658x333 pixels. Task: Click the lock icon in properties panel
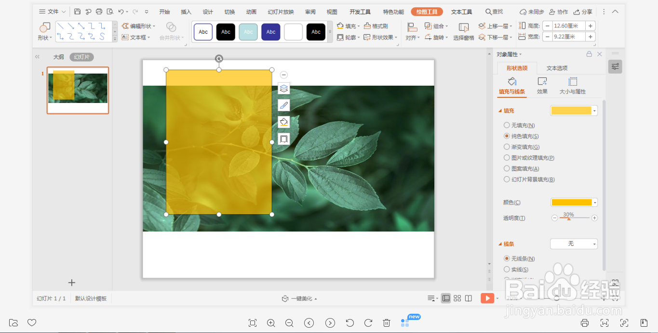click(x=589, y=54)
